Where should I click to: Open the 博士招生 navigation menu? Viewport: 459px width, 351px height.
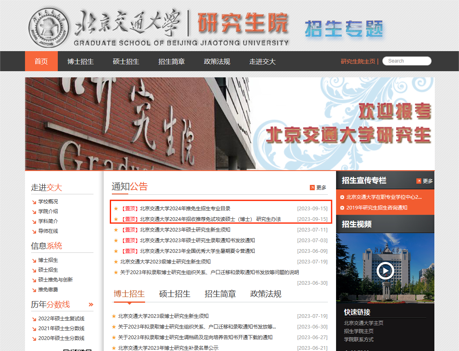click(x=80, y=61)
